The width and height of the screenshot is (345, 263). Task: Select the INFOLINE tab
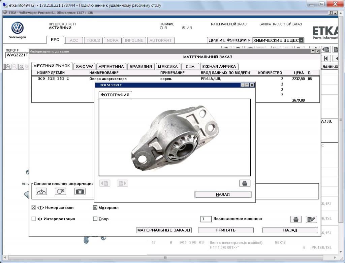coord(134,40)
